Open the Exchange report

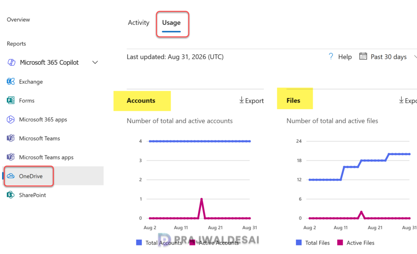[31, 82]
